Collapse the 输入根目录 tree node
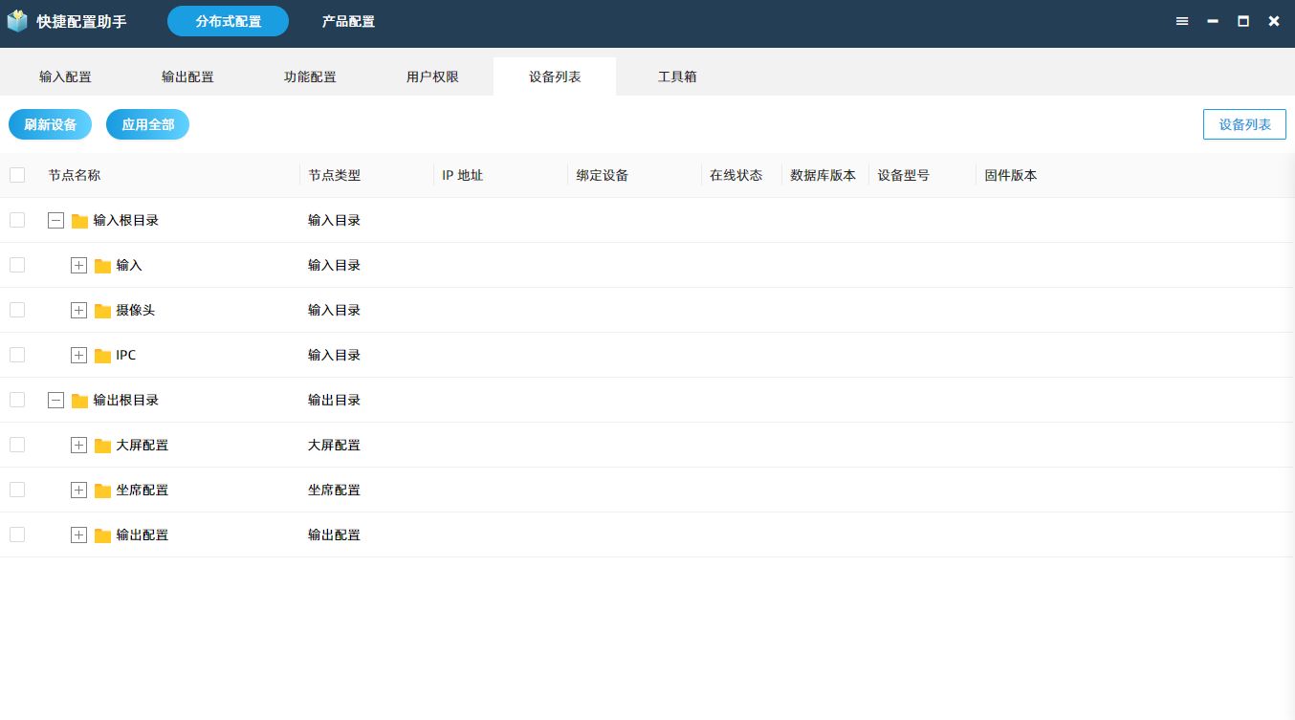Image resolution: width=1295 pixels, height=720 pixels. click(56, 221)
